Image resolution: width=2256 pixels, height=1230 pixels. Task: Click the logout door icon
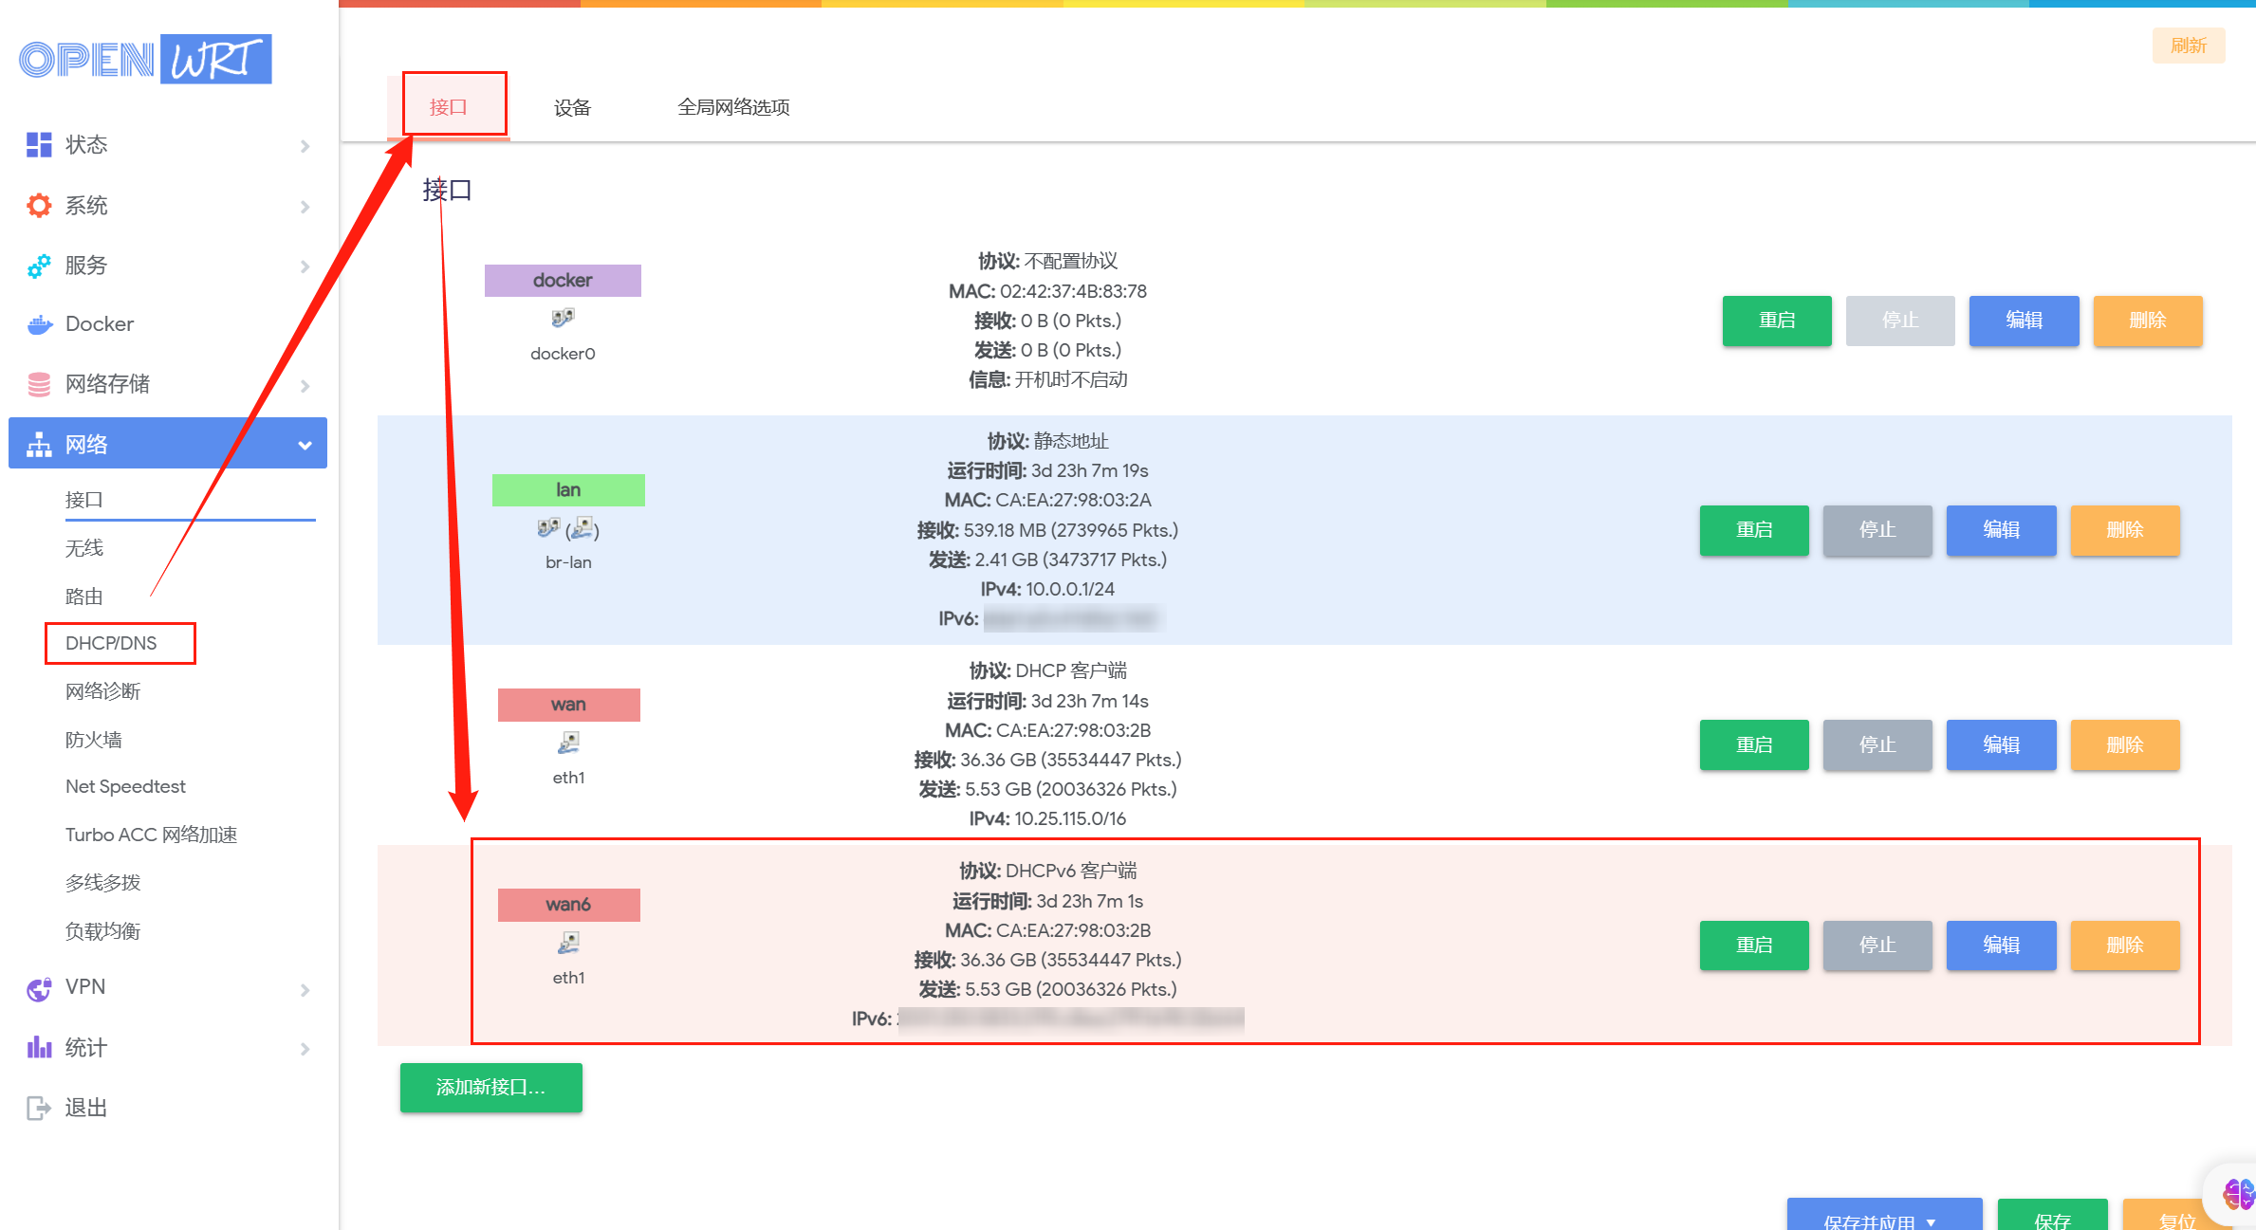(x=39, y=1108)
